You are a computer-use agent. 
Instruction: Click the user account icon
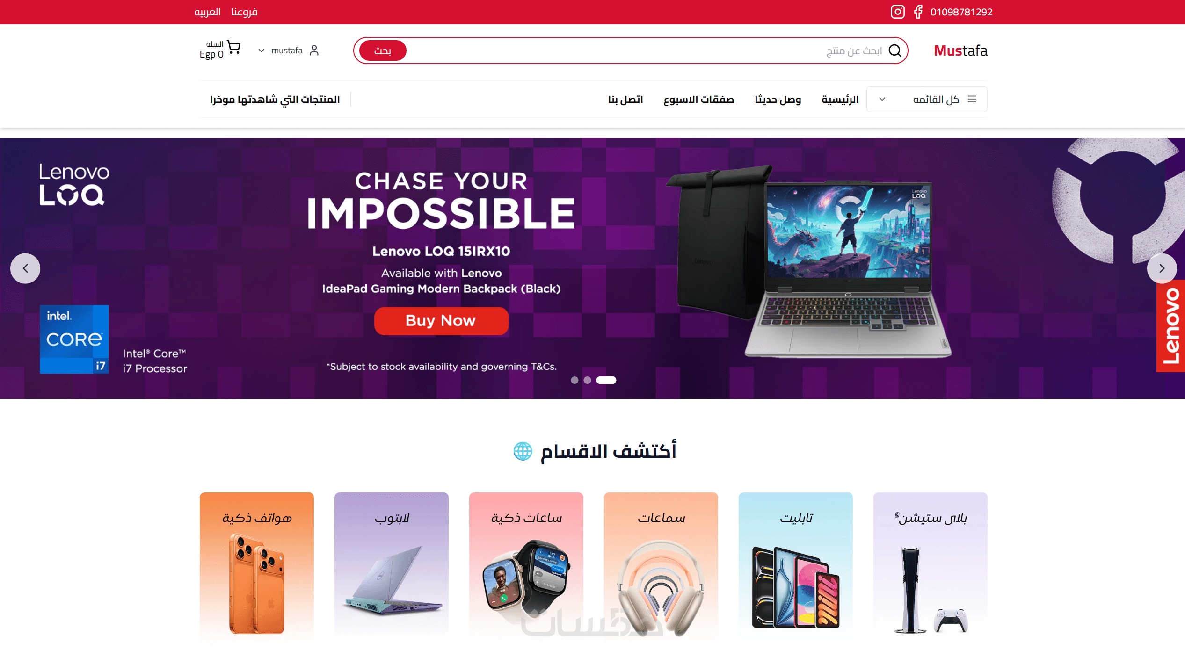314,50
